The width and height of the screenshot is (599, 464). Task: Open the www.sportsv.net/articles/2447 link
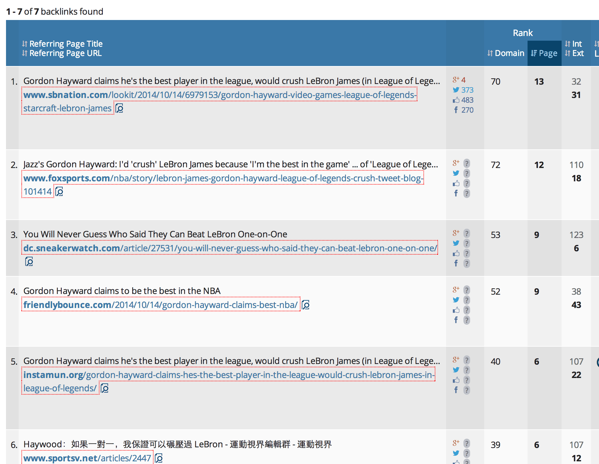(x=87, y=458)
